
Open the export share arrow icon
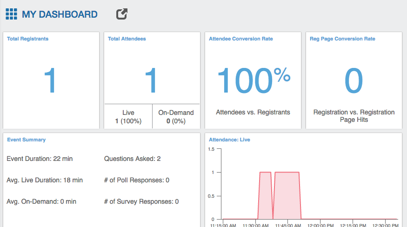[x=121, y=14]
